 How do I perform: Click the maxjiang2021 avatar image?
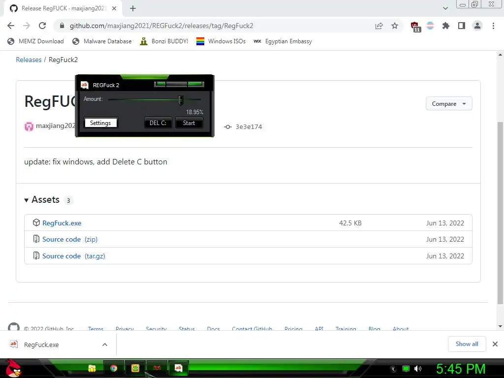click(29, 126)
